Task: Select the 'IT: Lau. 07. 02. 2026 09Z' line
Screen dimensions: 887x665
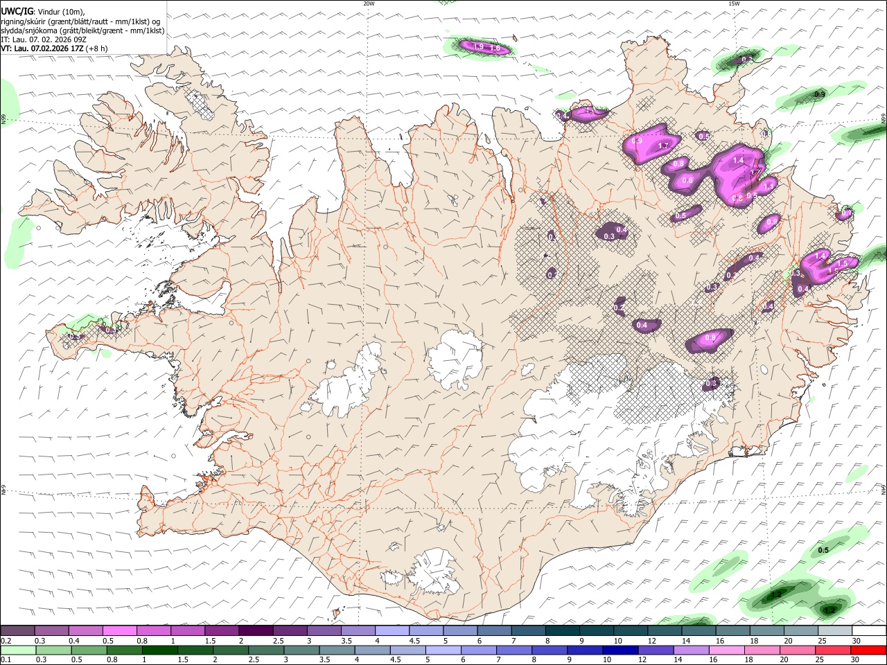Action: 44,39
